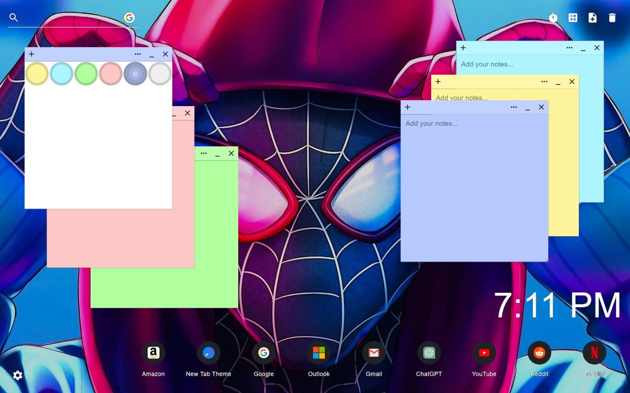Pick the pink color swatch
630x393 pixels.
coord(111,74)
